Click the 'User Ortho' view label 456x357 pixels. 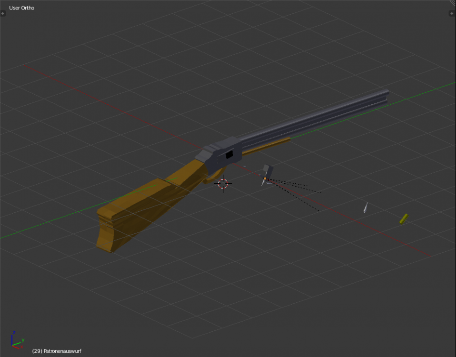[x=21, y=8]
